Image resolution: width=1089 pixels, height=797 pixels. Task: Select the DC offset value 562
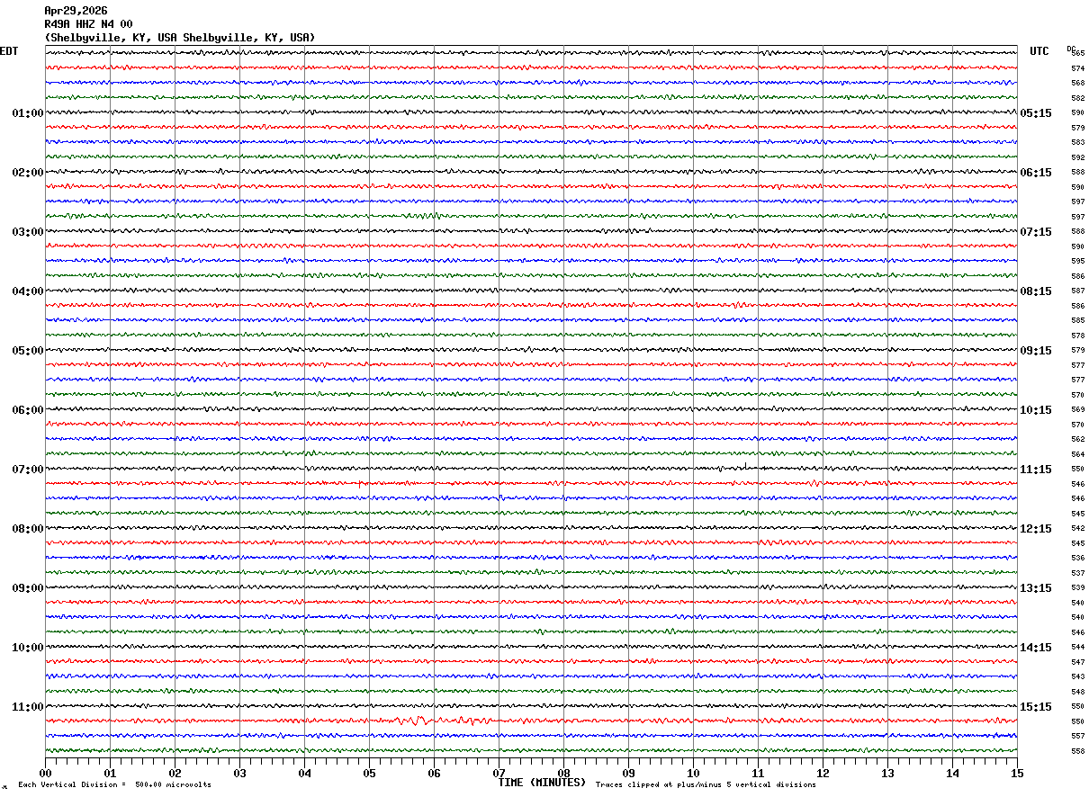tap(1077, 440)
